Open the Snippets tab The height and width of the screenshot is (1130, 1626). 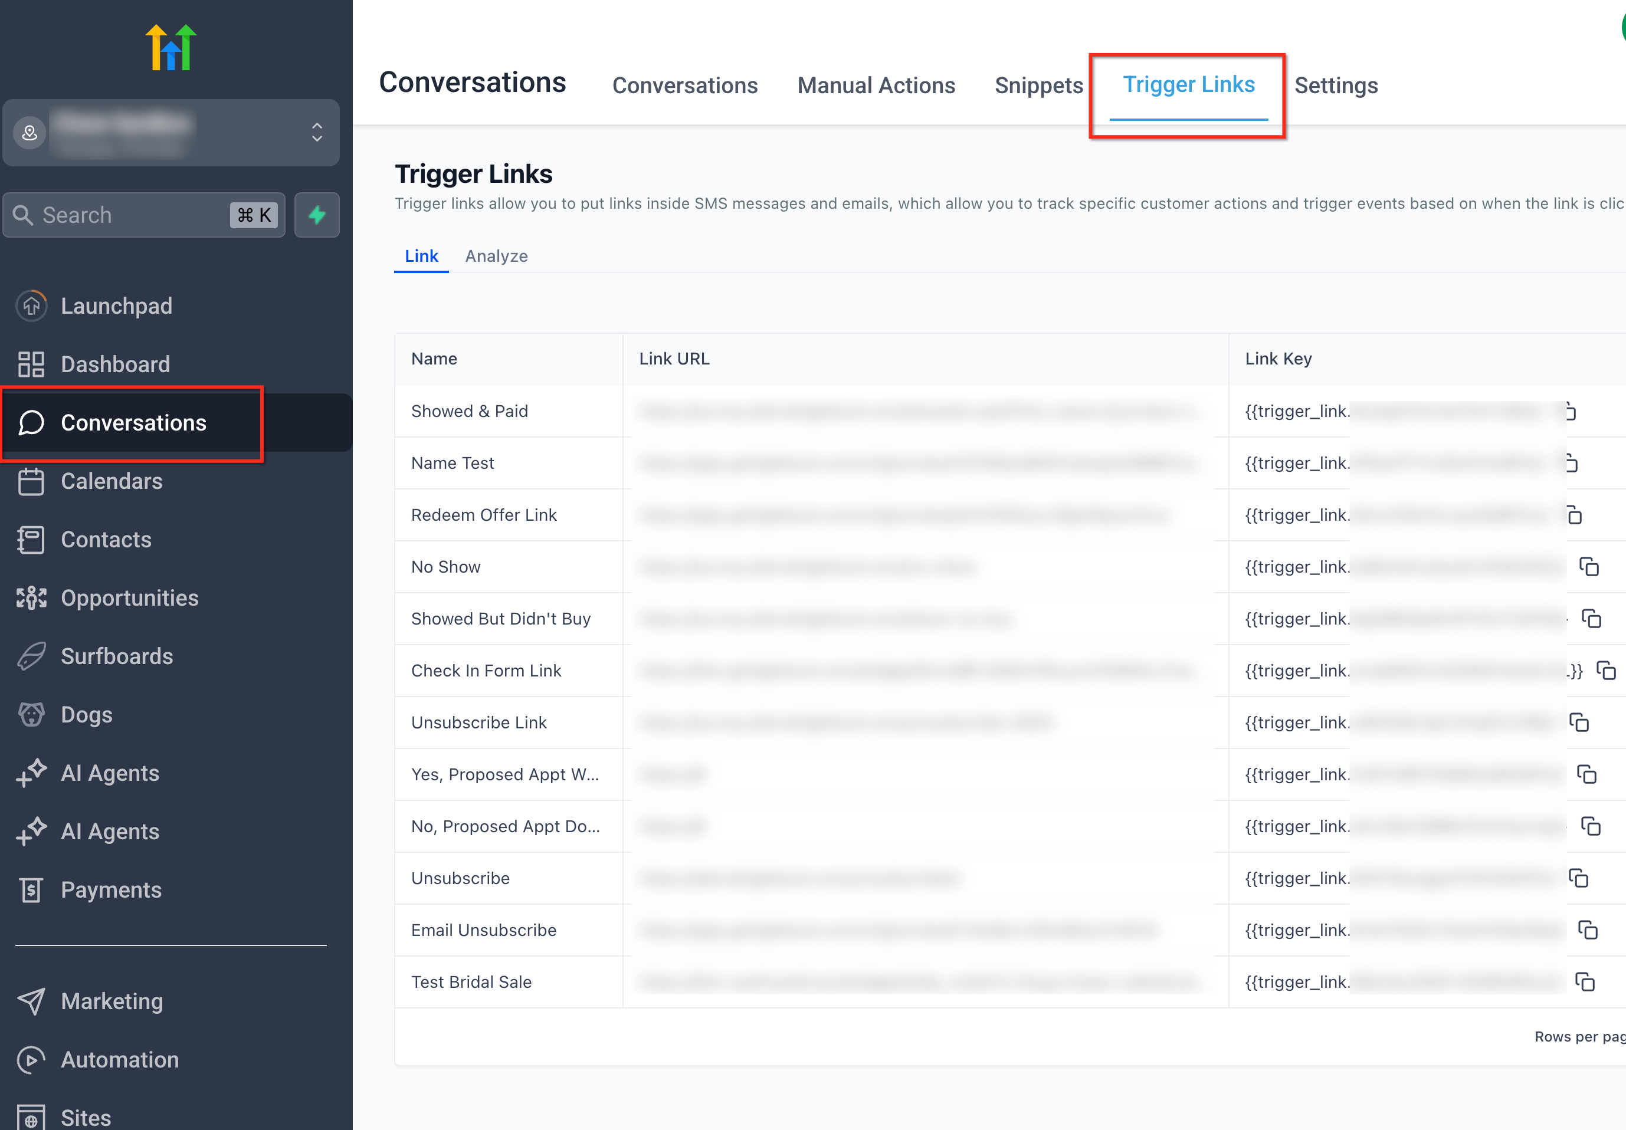pyautogui.click(x=1038, y=86)
